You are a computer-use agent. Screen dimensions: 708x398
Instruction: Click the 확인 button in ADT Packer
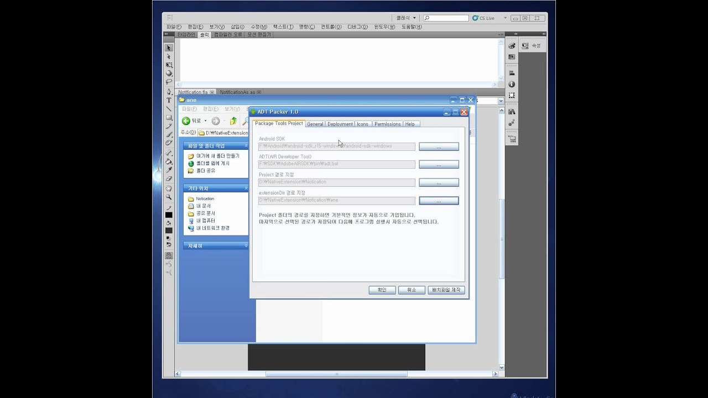(382, 290)
